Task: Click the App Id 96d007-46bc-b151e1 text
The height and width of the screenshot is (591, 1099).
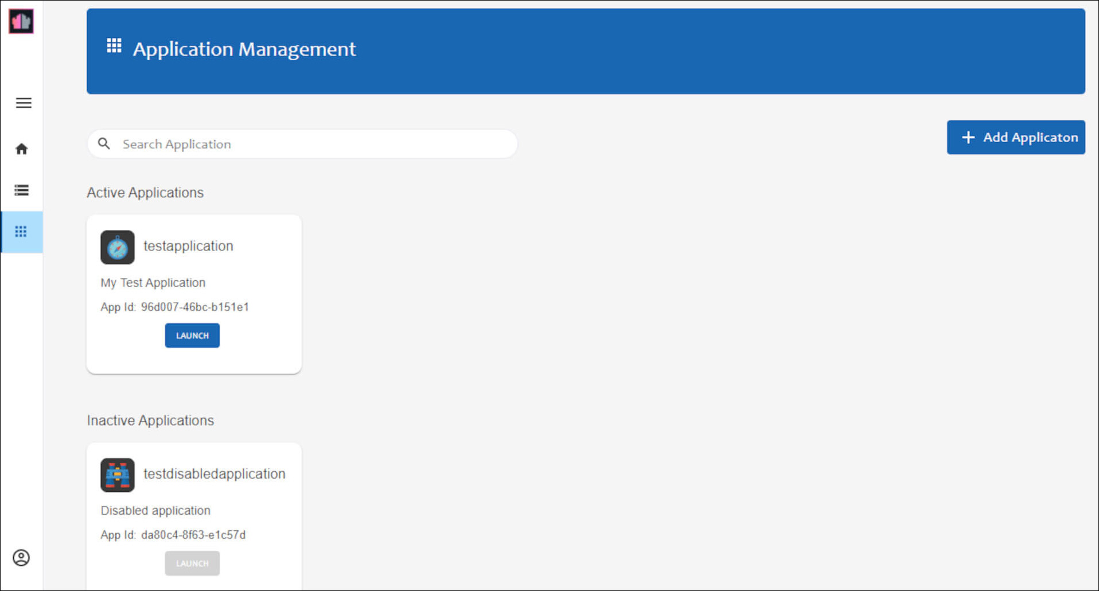Action: coord(175,307)
